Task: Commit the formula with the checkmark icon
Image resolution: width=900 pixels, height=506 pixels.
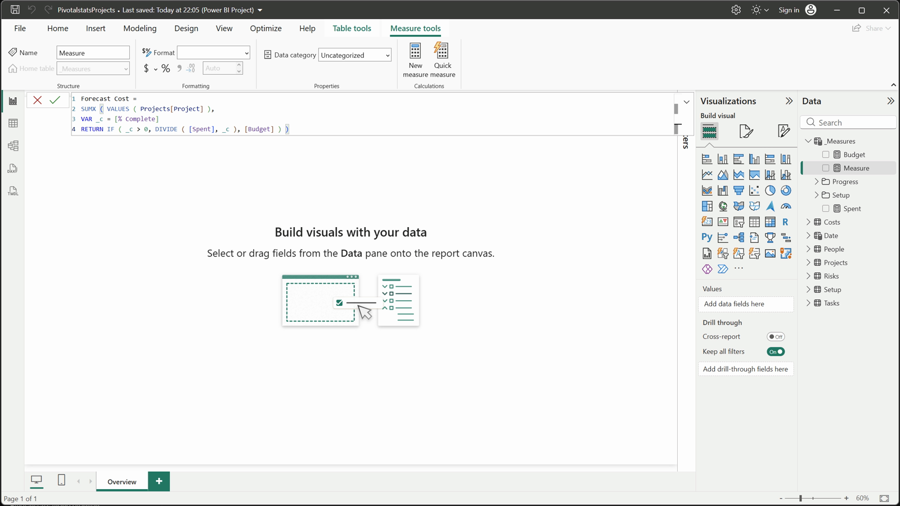Action: coord(55,100)
